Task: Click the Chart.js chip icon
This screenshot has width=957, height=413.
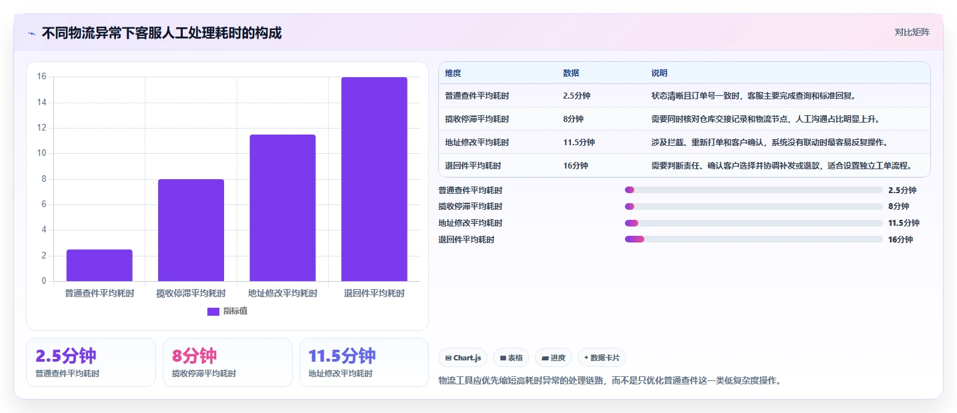Action: click(x=448, y=358)
